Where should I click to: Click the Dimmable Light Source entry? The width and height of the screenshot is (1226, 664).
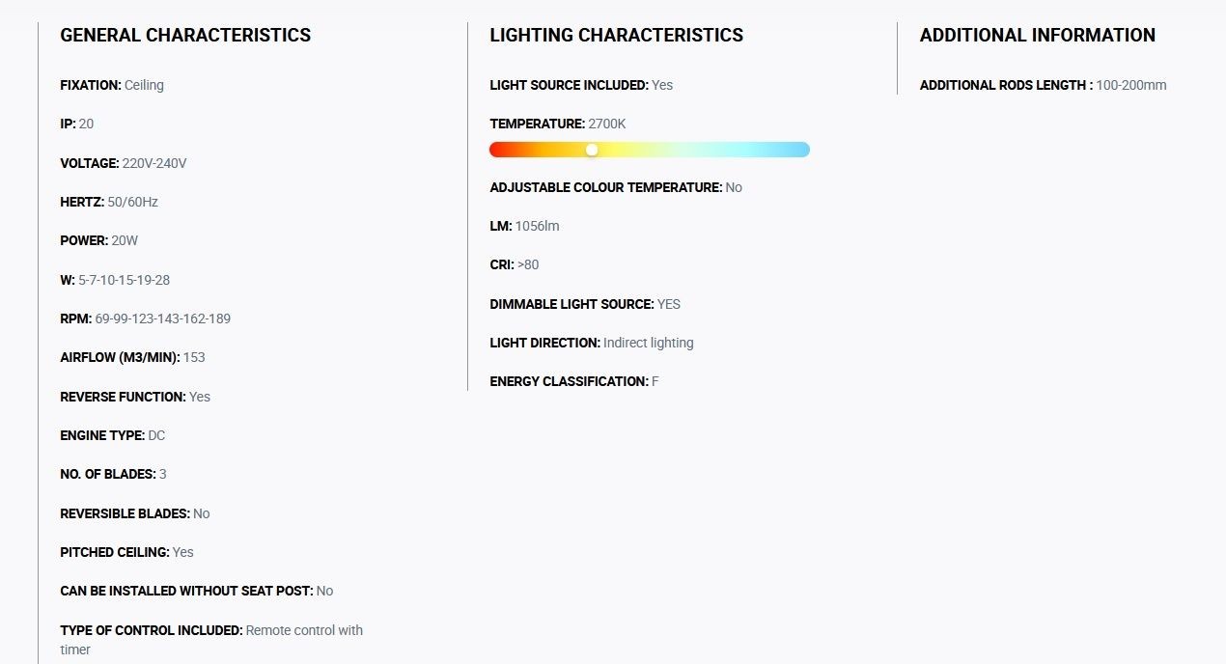(x=585, y=304)
